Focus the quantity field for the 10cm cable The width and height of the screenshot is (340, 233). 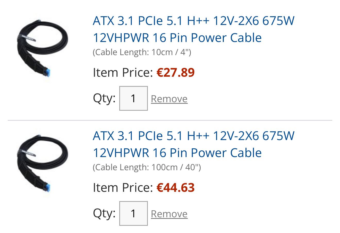click(x=133, y=98)
